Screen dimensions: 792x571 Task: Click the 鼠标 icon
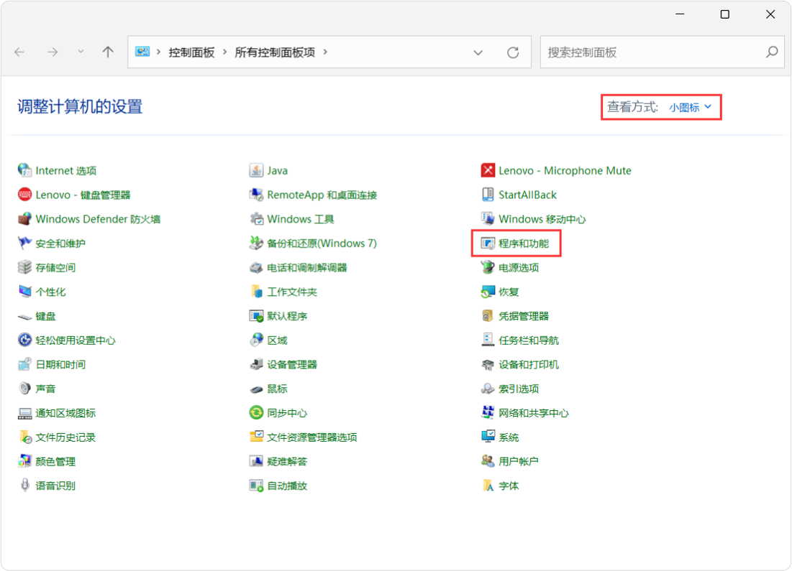coord(256,389)
